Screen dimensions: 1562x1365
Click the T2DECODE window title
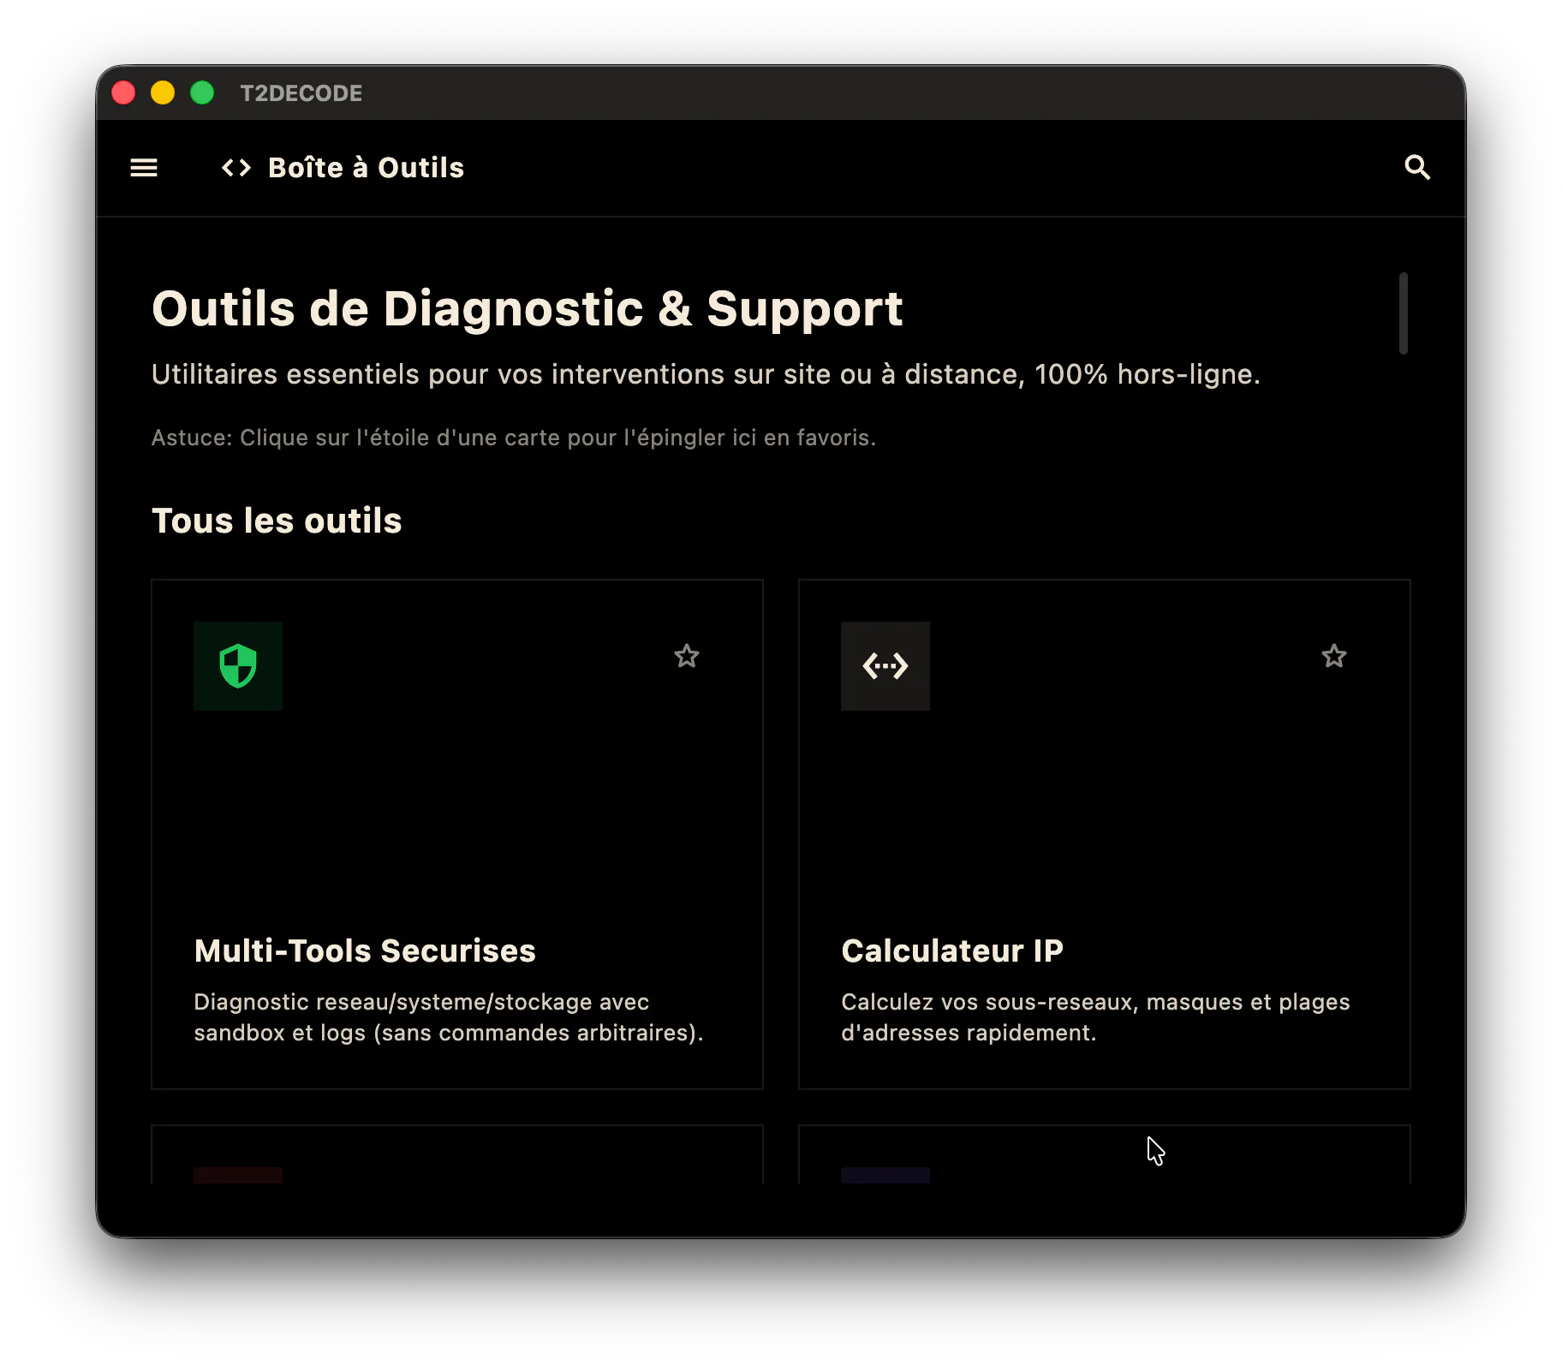click(x=301, y=93)
